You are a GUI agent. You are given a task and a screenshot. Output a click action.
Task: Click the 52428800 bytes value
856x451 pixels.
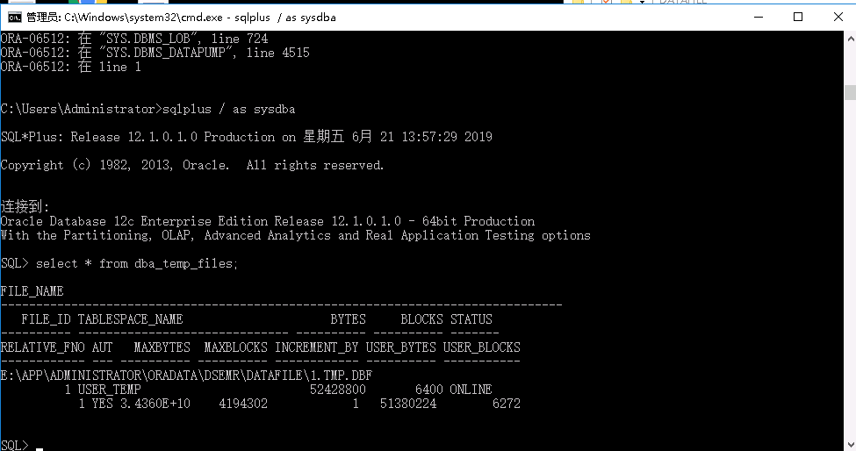tap(337, 390)
